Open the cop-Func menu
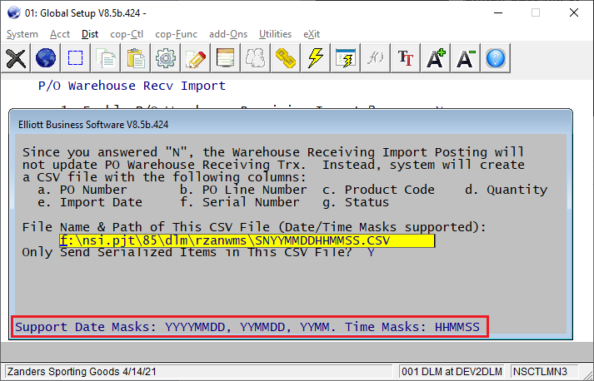Image resolution: width=594 pixels, height=381 pixels. pos(176,34)
